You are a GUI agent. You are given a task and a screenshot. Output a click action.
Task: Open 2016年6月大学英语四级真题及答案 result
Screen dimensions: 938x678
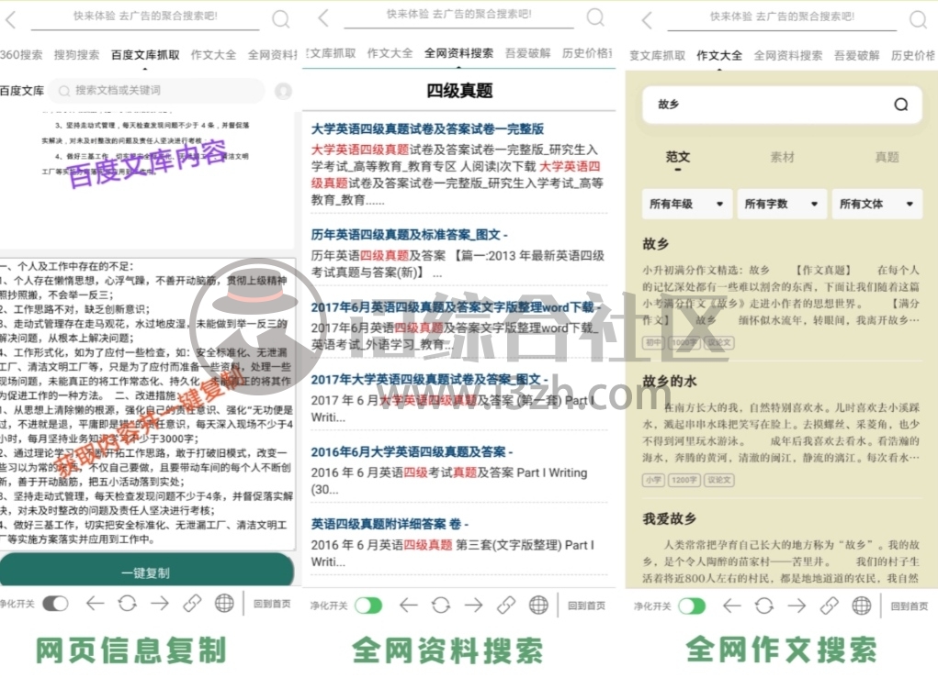point(412,451)
